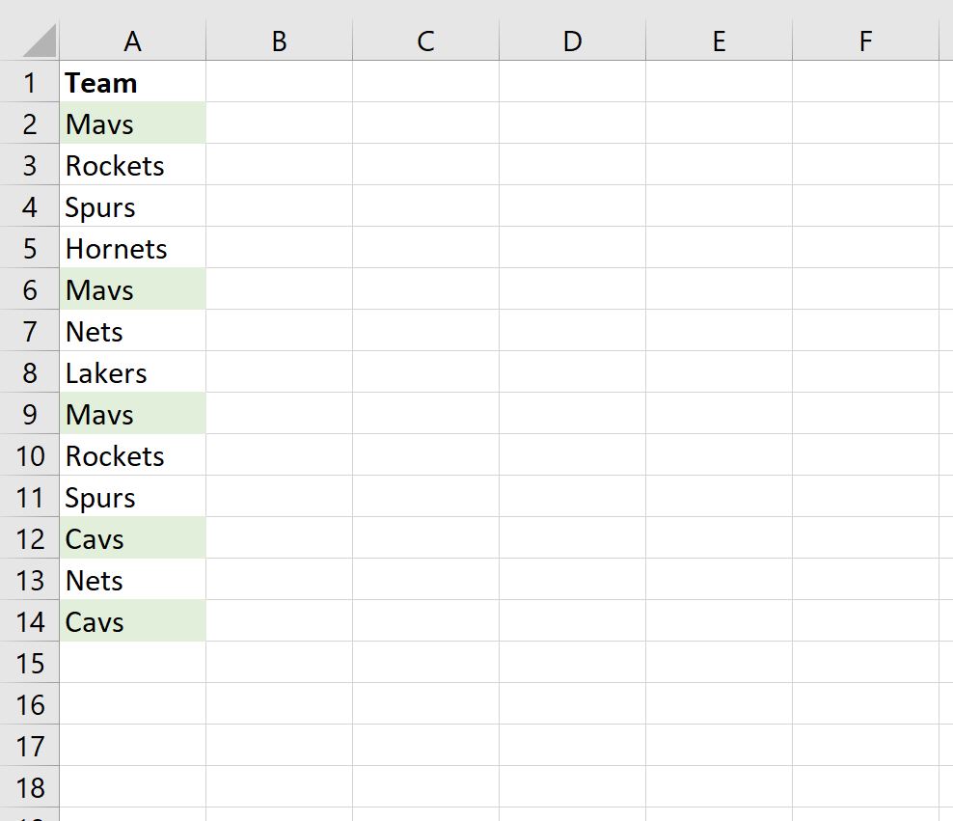Select column A header
The height and width of the screenshot is (821, 953).
click(132, 41)
